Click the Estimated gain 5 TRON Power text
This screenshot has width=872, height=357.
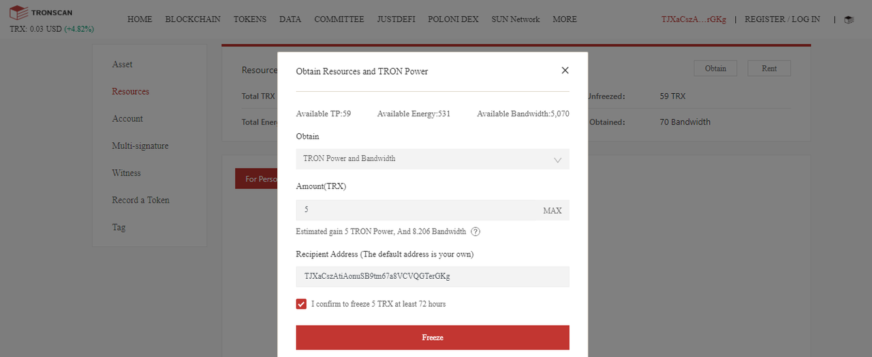pyautogui.click(x=381, y=232)
